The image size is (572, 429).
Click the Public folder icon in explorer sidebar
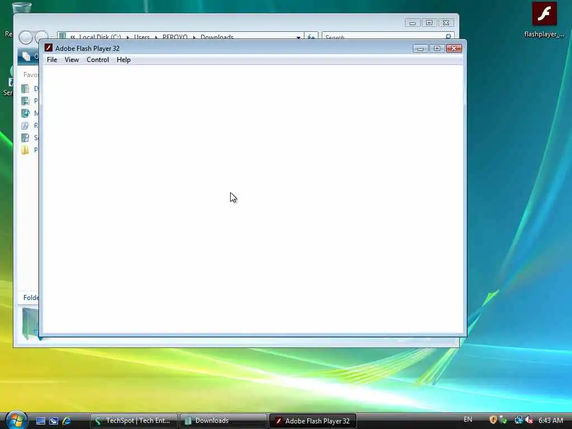click(x=25, y=150)
